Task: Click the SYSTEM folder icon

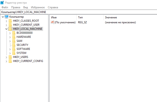Action: click(x=14, y=53)
